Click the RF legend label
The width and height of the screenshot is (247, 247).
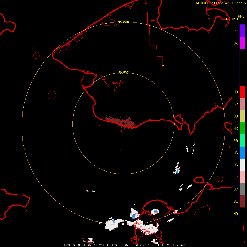[235, 31]
